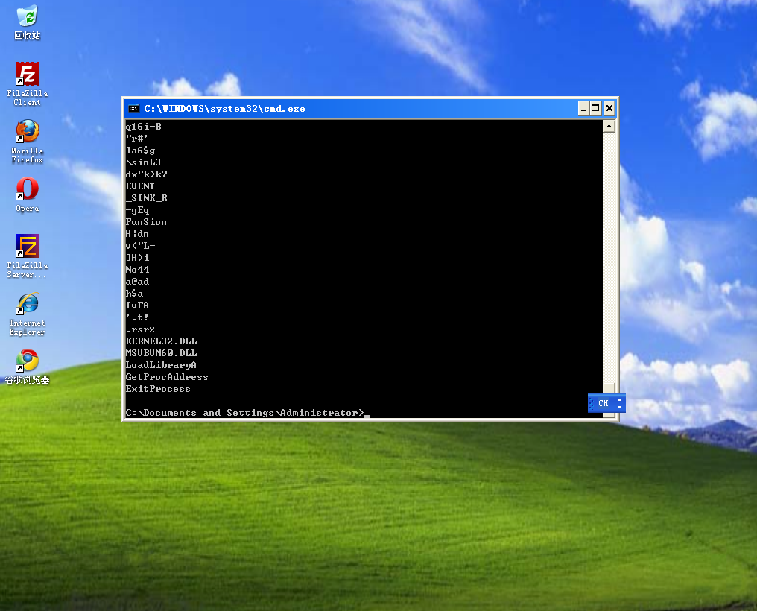Click the CH language bar indicator
The width and height of the screenshot is (757, 611).
[x=603, y=403]
